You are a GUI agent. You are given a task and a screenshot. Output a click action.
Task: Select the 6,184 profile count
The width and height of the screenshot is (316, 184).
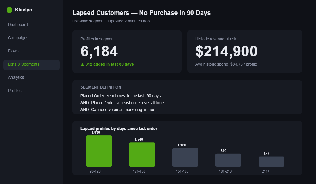[99, 51]
